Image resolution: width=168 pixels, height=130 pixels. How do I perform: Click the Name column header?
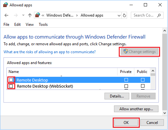pos(62,72)
